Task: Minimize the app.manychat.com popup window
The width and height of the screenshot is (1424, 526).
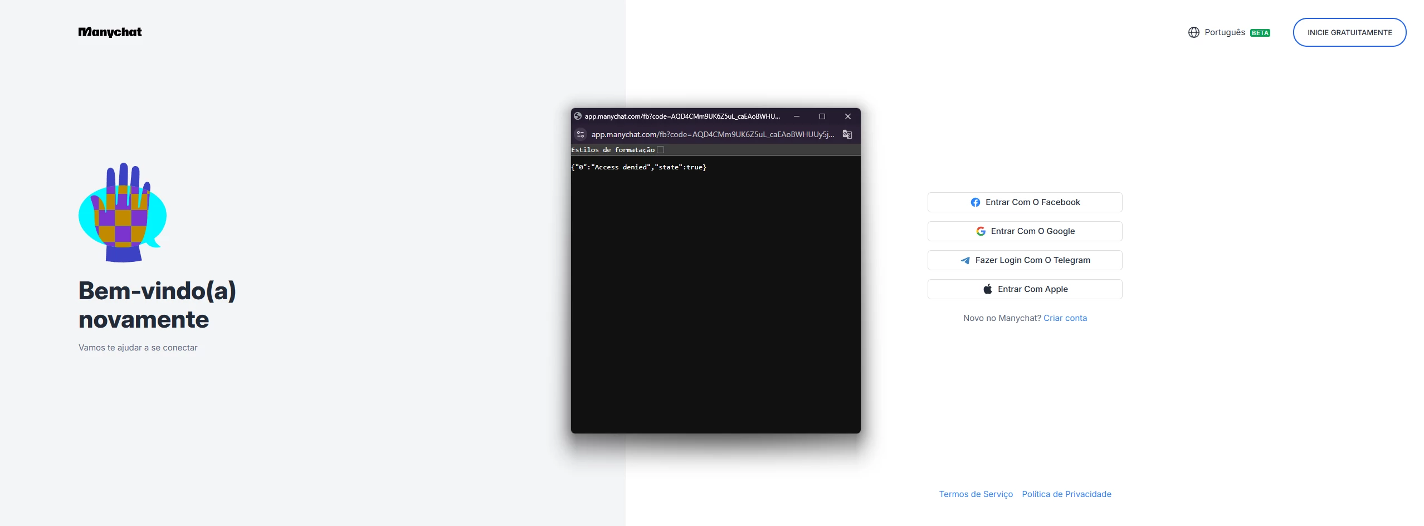Action: point(797,116)
